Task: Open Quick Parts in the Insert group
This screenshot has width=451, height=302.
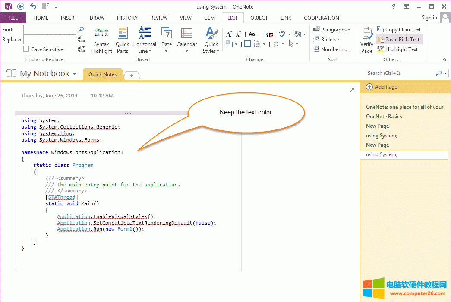Action: coord(123,41)
